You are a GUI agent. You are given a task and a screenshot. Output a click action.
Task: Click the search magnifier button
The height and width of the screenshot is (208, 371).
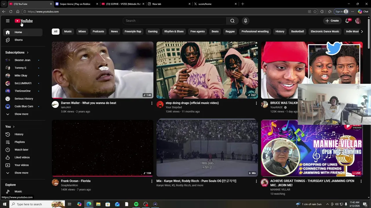(232, 21)
